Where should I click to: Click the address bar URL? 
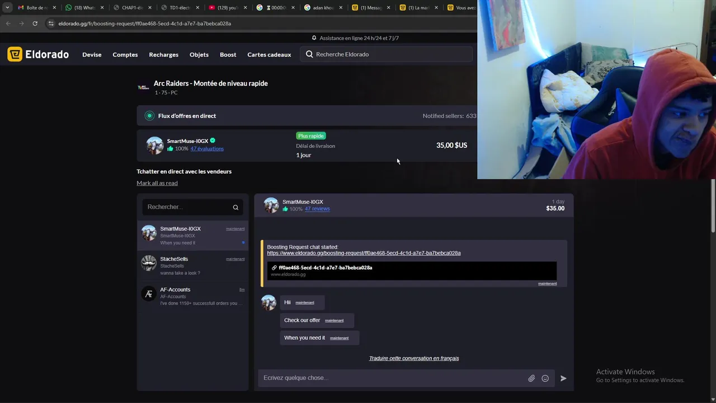[145, 24]
